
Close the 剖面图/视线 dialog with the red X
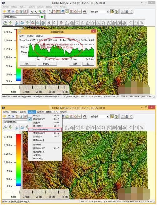point(93,32)
